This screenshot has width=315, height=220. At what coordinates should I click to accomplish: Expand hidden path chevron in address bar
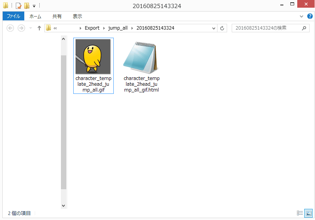pos(55,28)
